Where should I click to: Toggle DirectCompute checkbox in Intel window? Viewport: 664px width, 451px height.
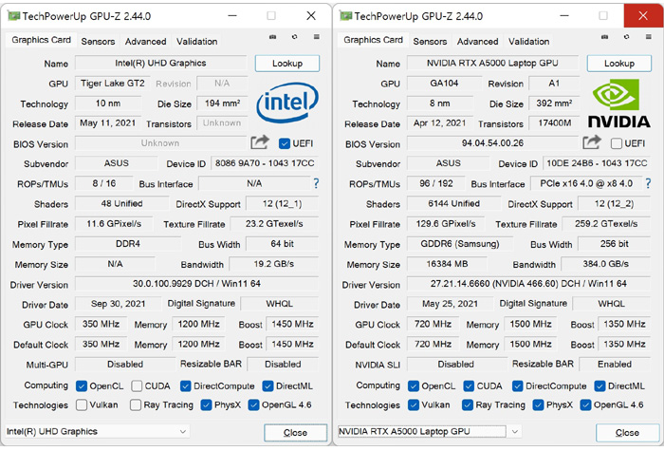[x=186, y=386]
